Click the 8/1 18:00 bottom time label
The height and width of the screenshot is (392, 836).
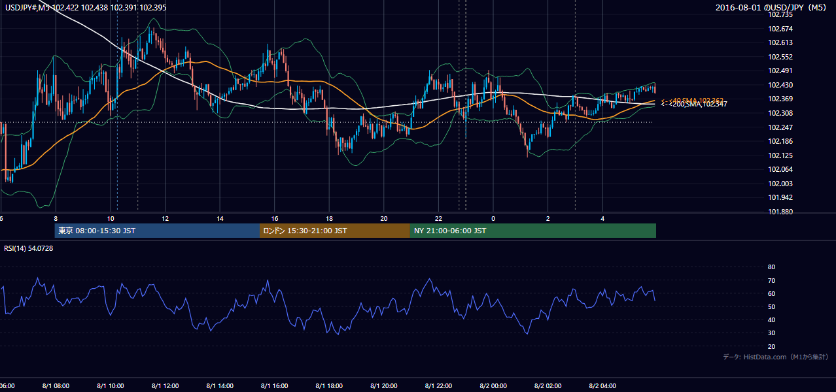(x=329, y=386)
